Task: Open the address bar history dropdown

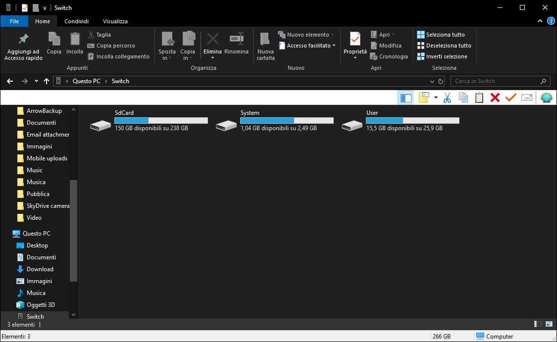Action: pos(432,81)
